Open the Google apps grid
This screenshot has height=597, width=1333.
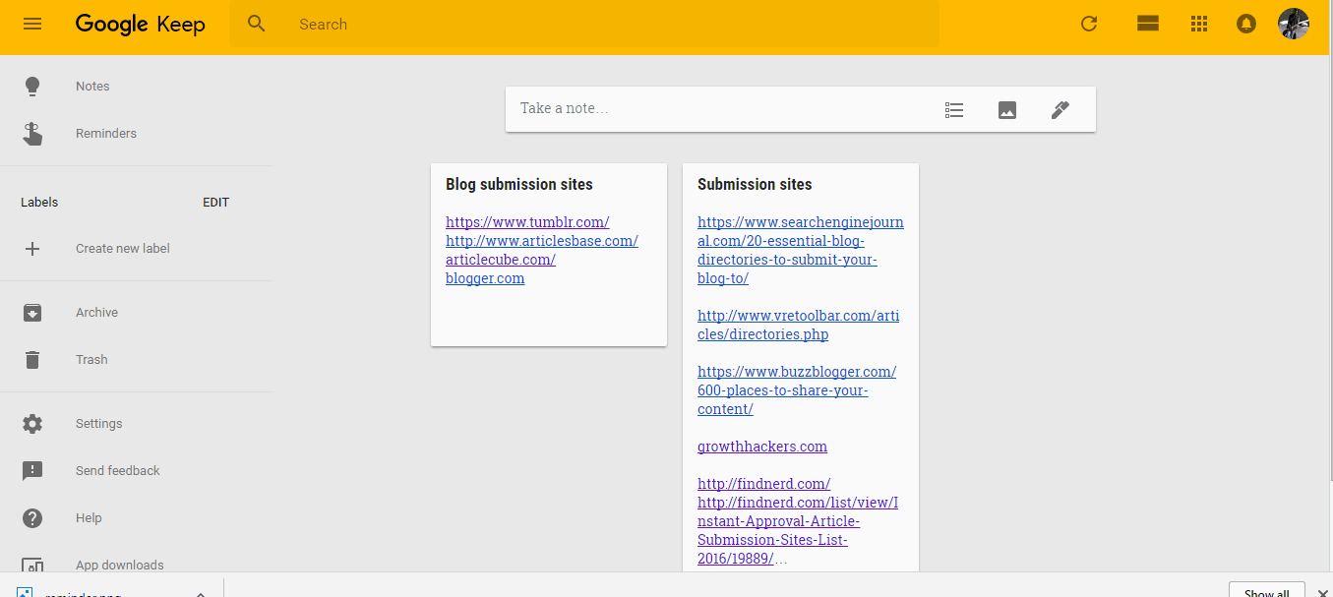point(1198,24)
